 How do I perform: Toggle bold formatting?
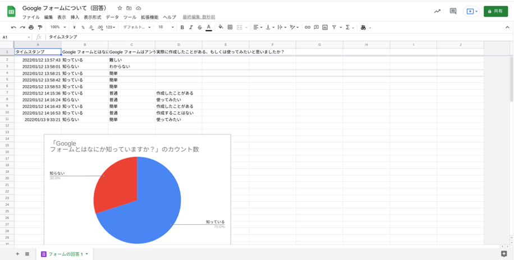click(182, 27)
